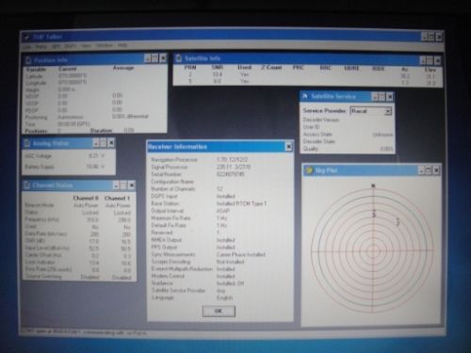Open the Window menu
Image resolution: width=471 pixels, height=353 pixels.
pyautogui.click(x=105, y=46)
